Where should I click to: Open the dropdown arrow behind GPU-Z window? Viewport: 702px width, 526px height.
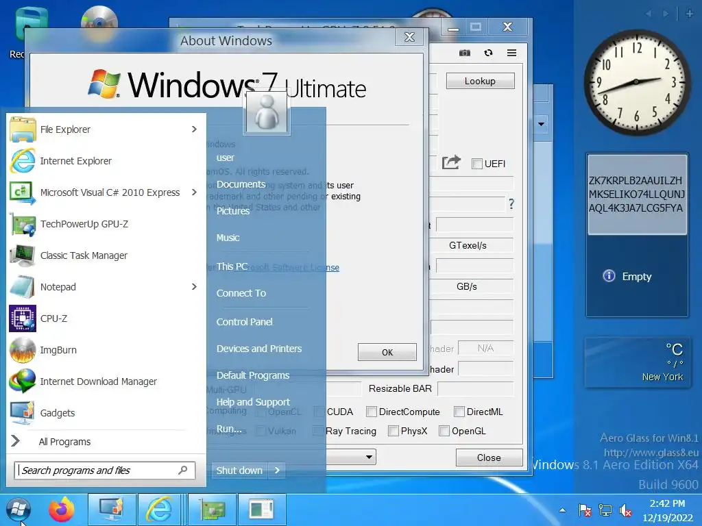point(542,124)
